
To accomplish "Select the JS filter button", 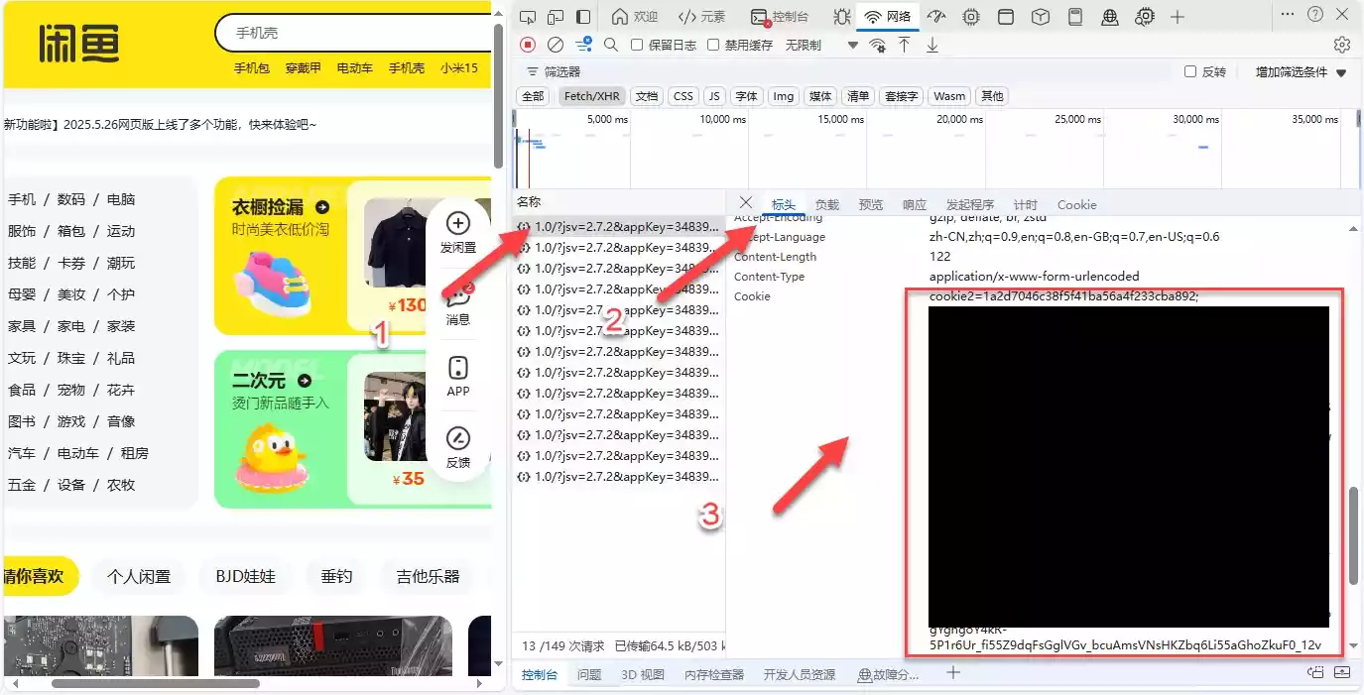I will pos(714,96).
